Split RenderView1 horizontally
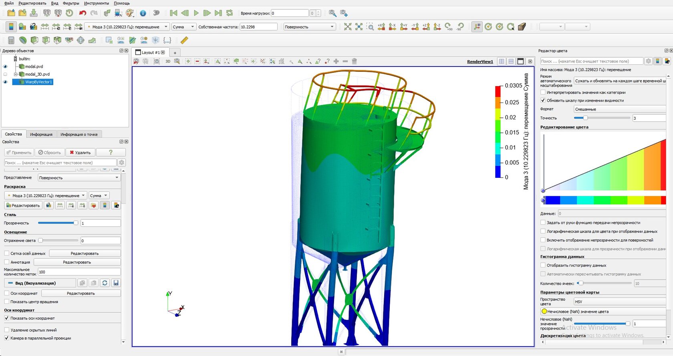This screenshot has width=673, height=356. (502, 62)
